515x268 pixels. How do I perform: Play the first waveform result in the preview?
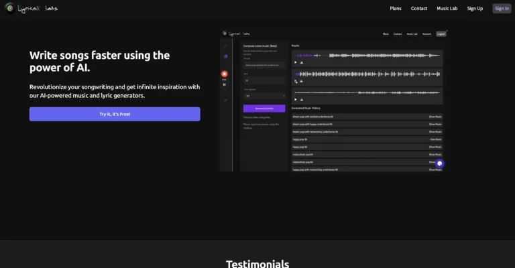295,62
